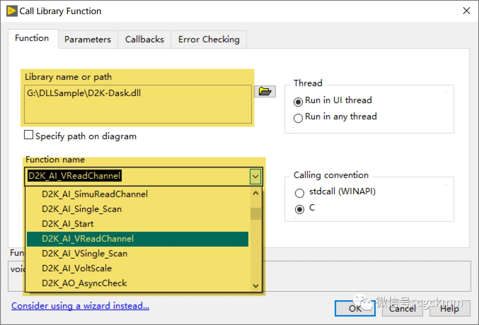This screenshot has width=479, height=325.
Task: Open the Callbacks tab
Action: (144, 39)
